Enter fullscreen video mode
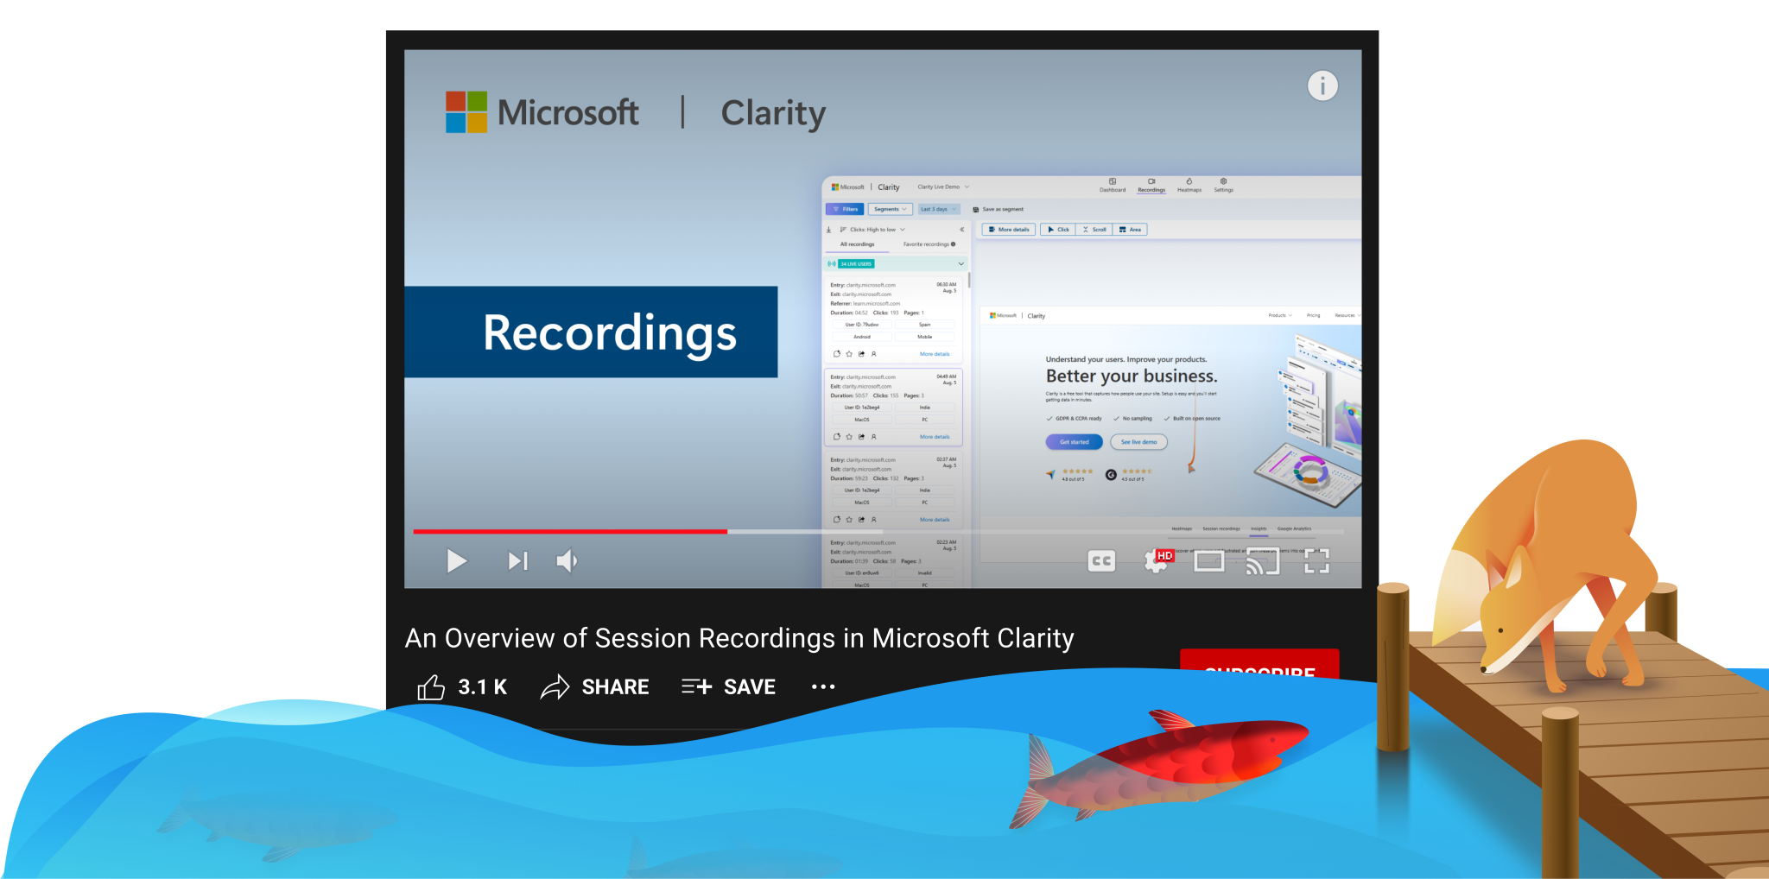Screen dimensions: 1769x879 click(x=1318, y=560)
